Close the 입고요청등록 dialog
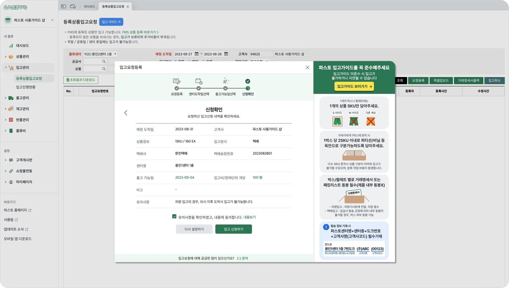This screenshot has height=288, width=509. [307, 67]
